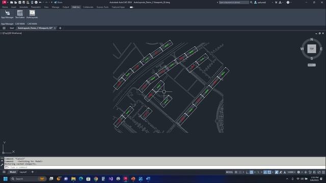Click the viewport controls label [-][Top][2D Wireframe]

click(11, 33)
